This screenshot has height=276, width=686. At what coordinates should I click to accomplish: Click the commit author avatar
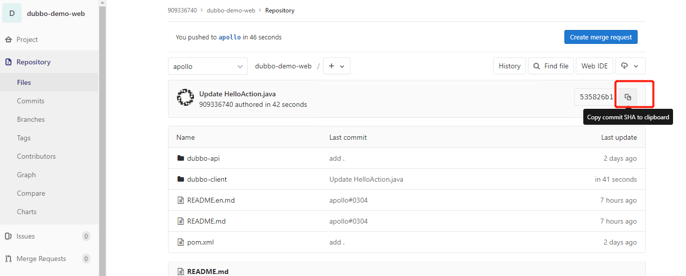(185, 98)
